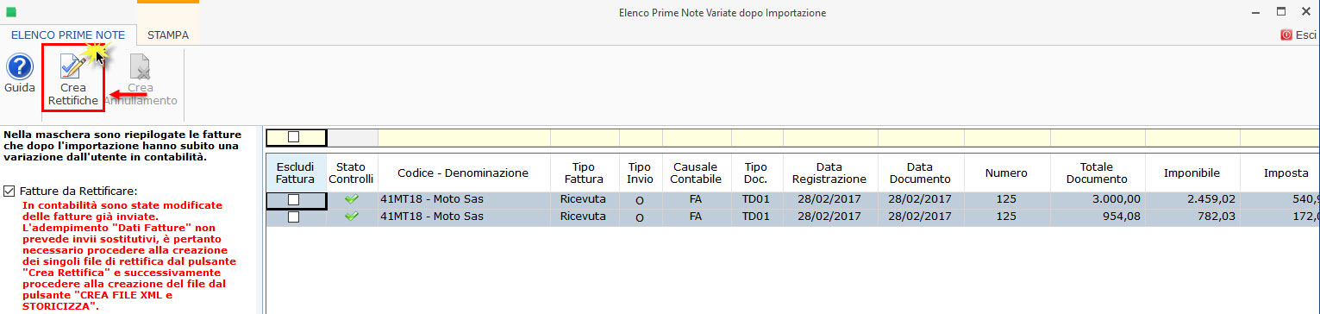Click green check status of second row
Screen dimensions: 1320x314
[351, 217]
